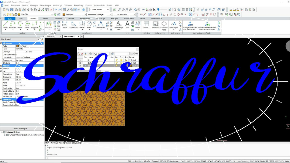Click the orange hatched rectangle in drawing

pyautogui.click(x=94, y=108)
